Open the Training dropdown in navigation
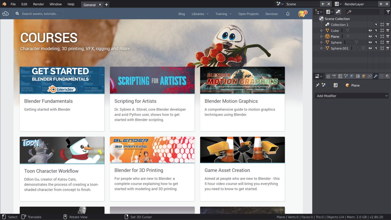 tap(223, 14)
